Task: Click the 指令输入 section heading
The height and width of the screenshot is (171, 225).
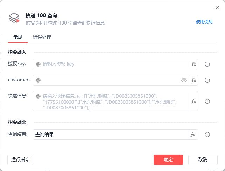Action: [17, 52]
